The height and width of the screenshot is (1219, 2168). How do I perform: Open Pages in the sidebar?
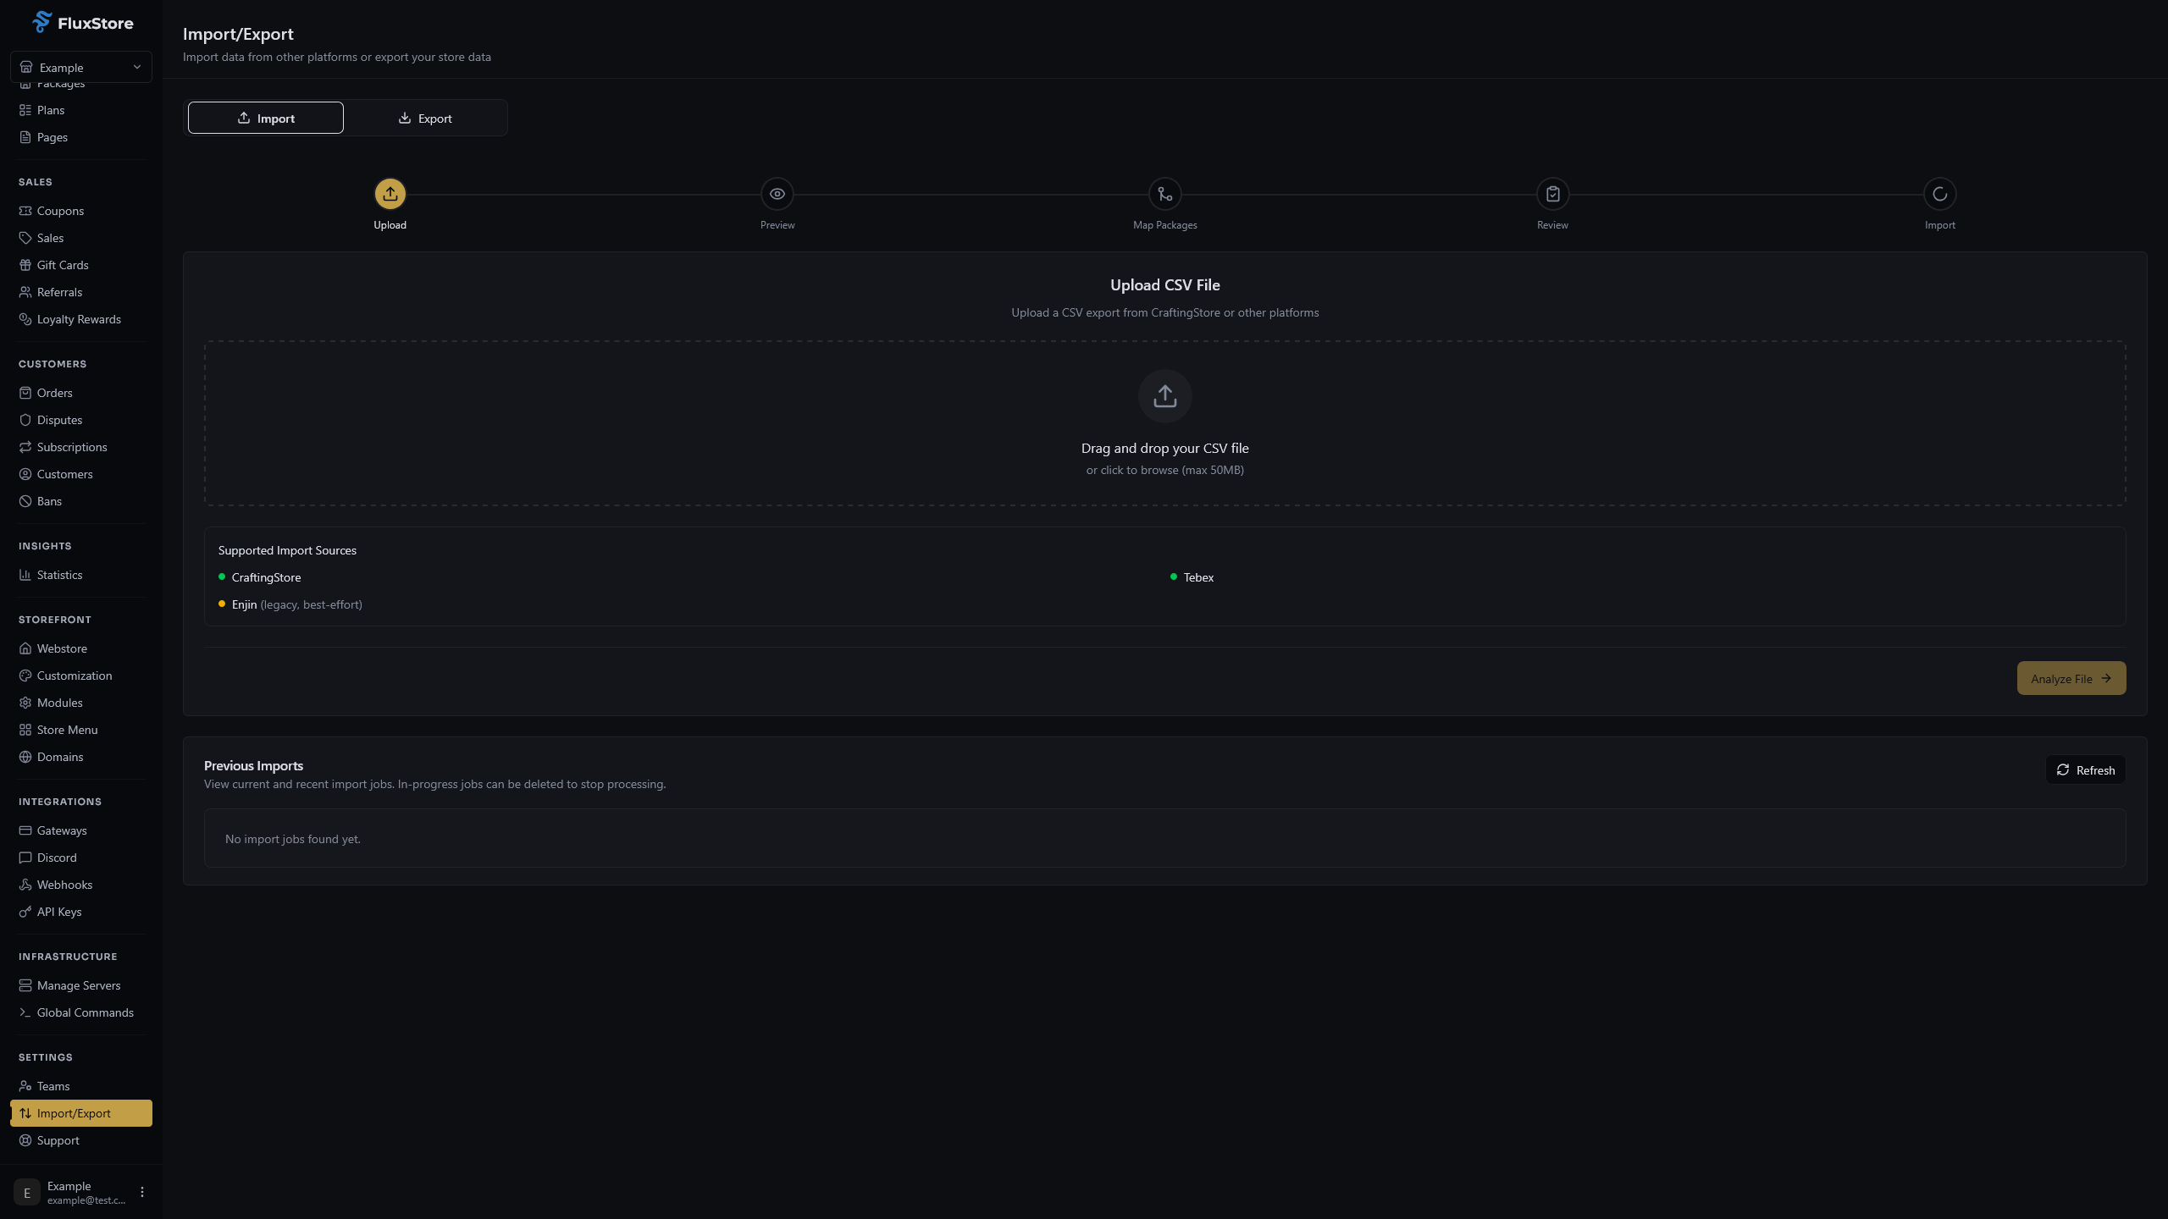[x=81, y=137]
